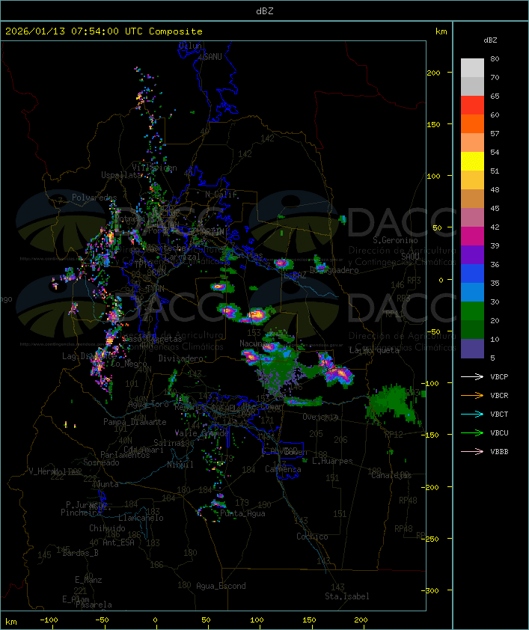
Task: Select the VBCP legend label
Action: [x=499, y=376]
